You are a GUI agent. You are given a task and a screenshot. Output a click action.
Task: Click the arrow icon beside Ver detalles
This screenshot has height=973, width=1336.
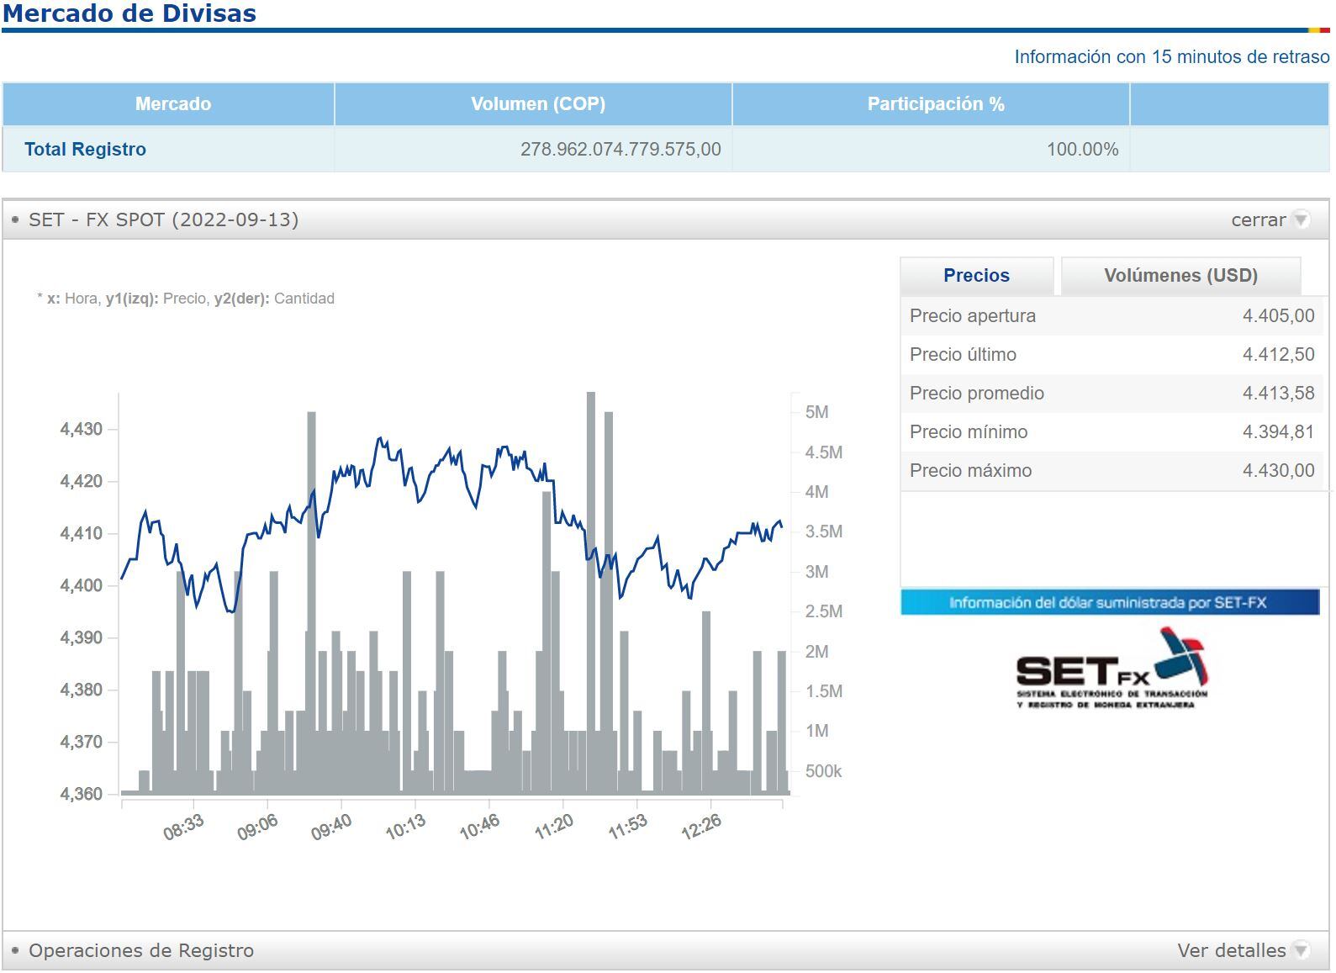click(x=1302, y=950)
